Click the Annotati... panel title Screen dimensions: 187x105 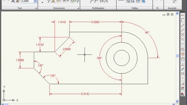click(x=173, y=8)
